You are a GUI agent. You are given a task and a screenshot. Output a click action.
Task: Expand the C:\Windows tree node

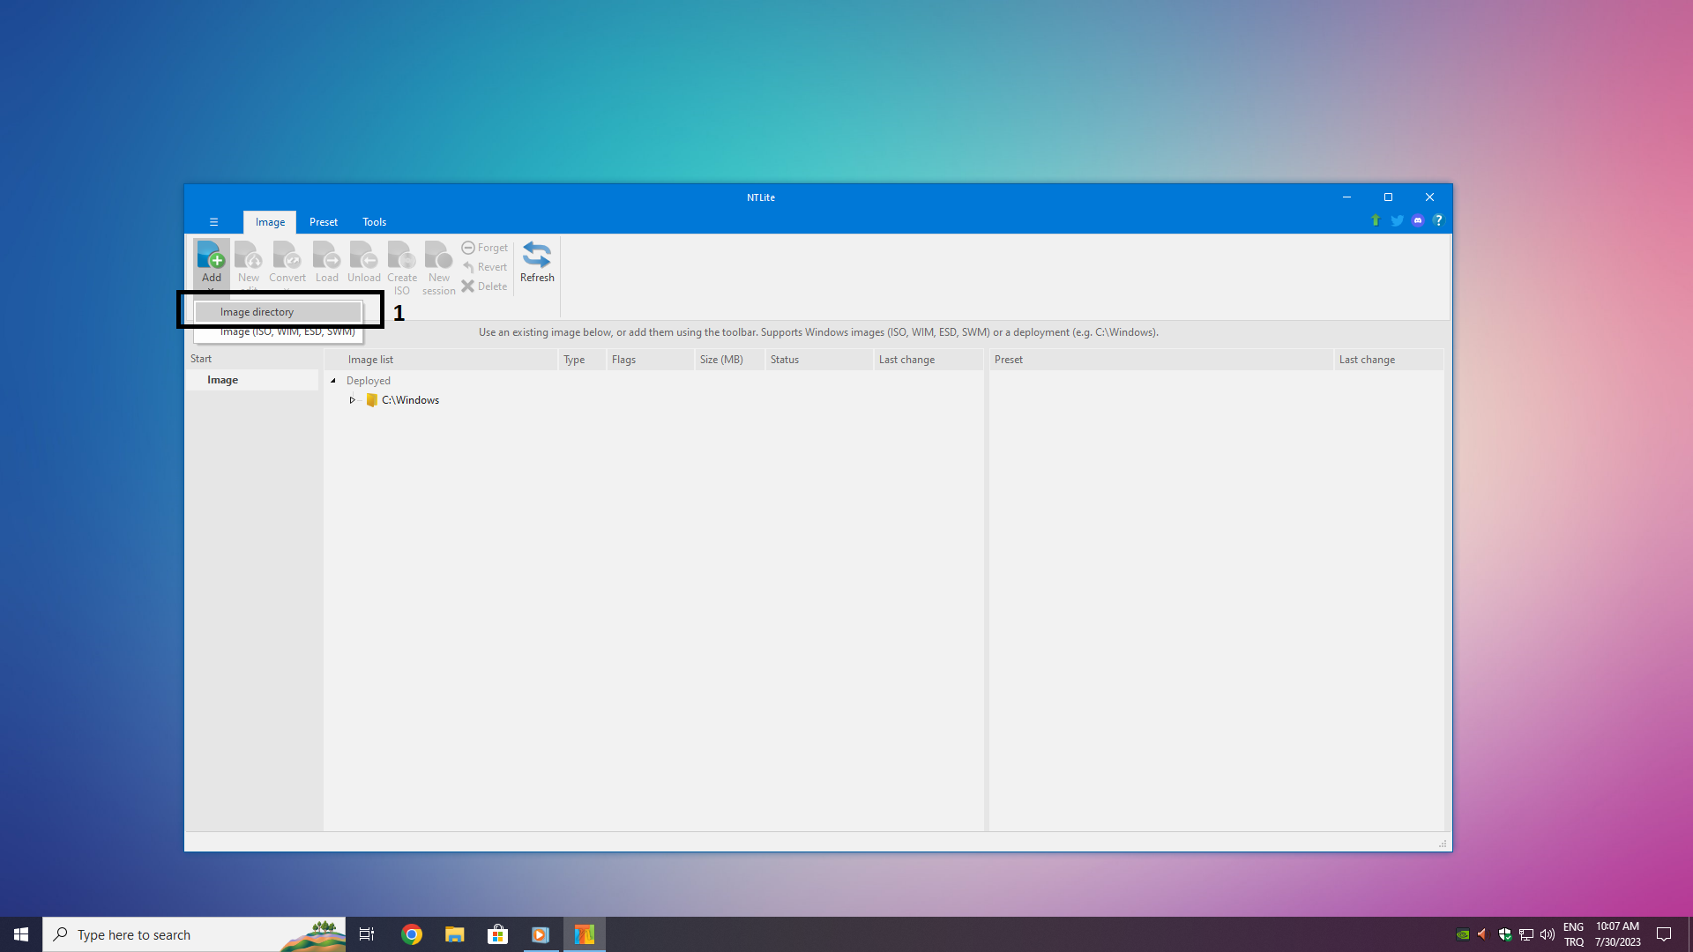coord(352,400)
